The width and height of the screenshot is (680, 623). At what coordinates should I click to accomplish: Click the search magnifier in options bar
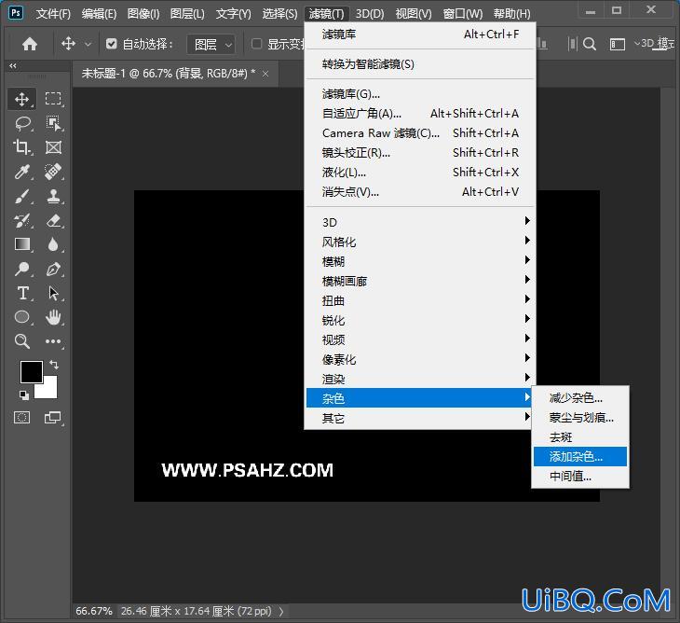590,44
